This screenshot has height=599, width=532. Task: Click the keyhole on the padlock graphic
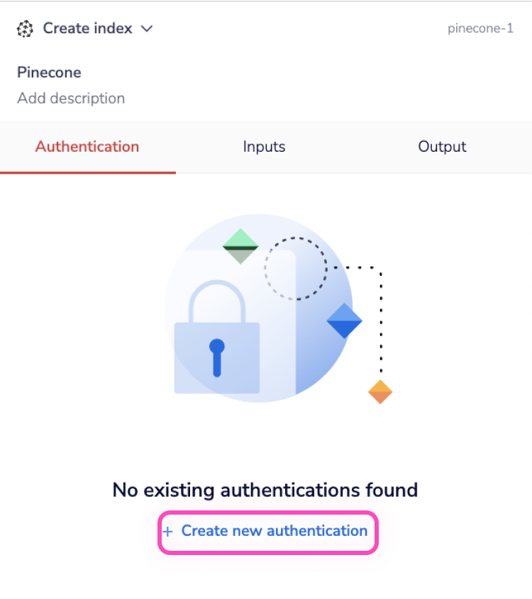pos(216,358)
